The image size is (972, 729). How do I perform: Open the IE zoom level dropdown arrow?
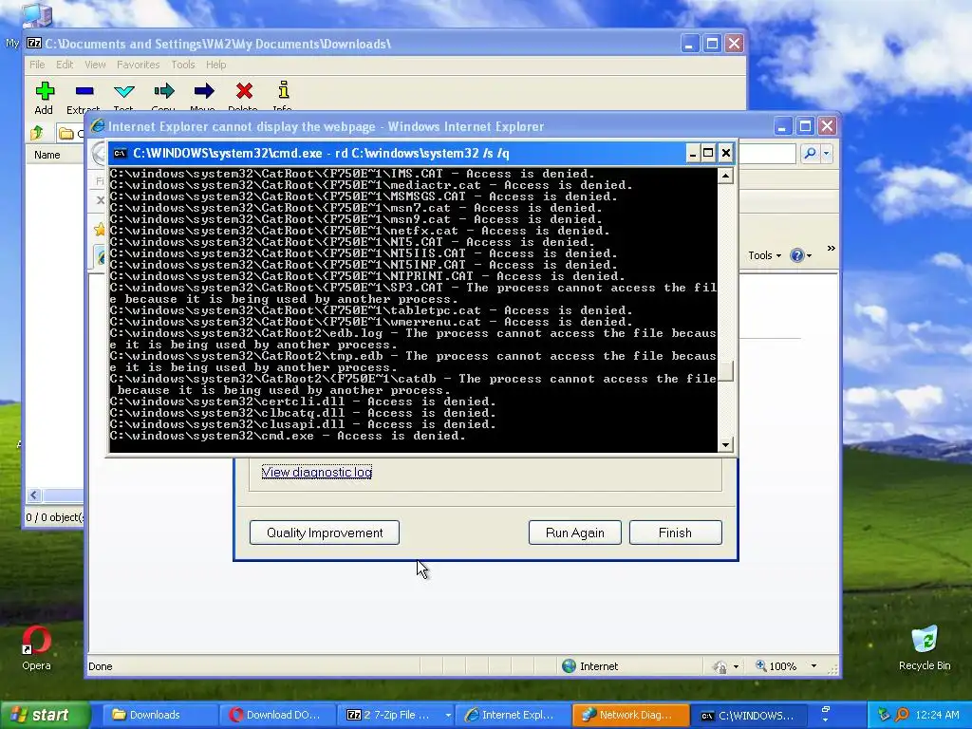[x=813, y=666]
